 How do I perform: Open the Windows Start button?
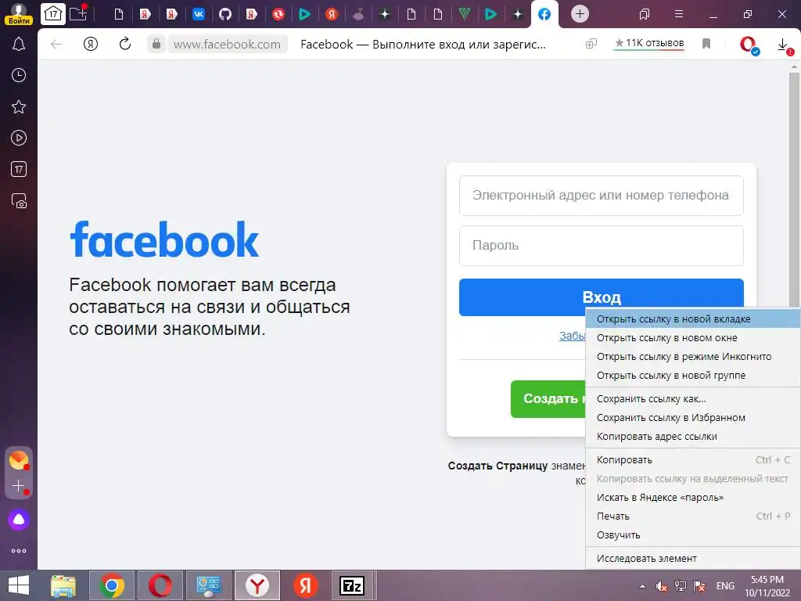click(19, 585)
